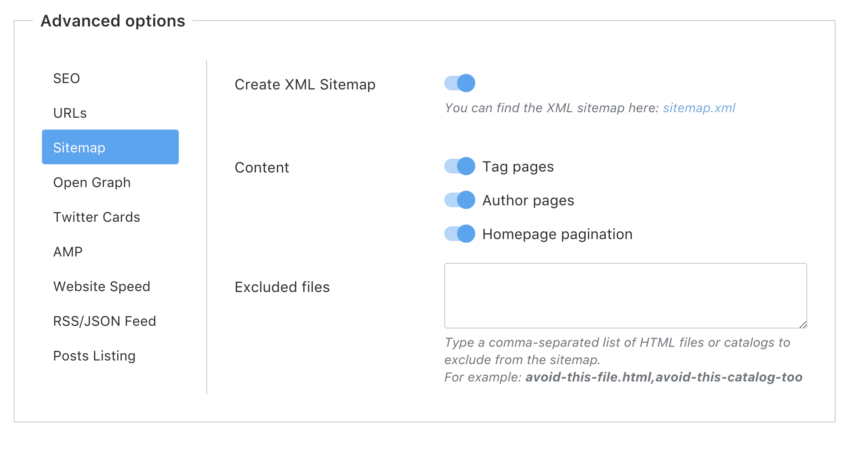The width and height of the screenshot is (852, 449).
Task: Click the Advanced options heading
Action: (112, 20)
